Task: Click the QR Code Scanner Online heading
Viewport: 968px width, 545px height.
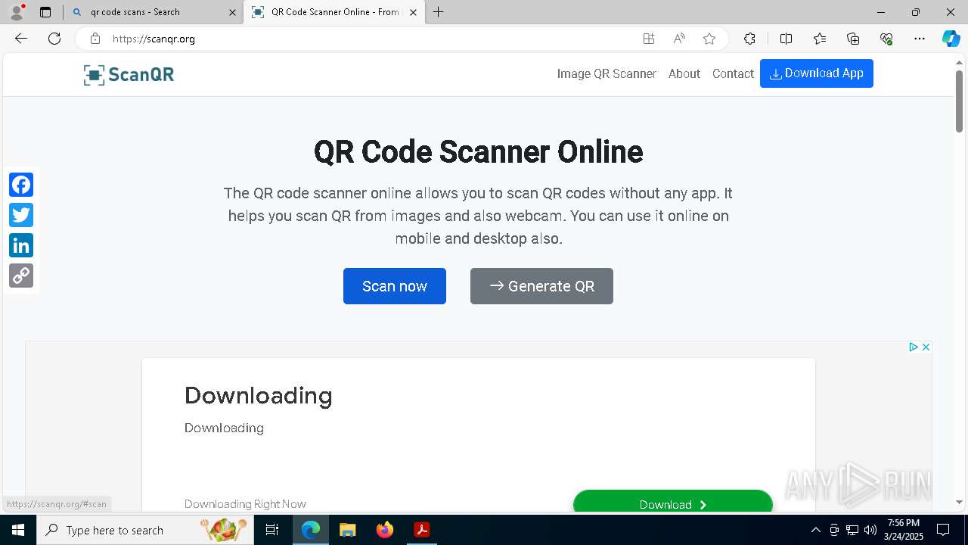Action: (478, 152)
